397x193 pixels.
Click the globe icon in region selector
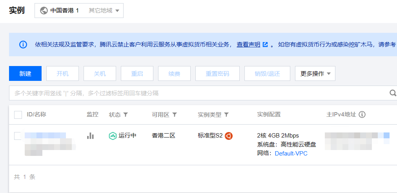click(44, 11)
